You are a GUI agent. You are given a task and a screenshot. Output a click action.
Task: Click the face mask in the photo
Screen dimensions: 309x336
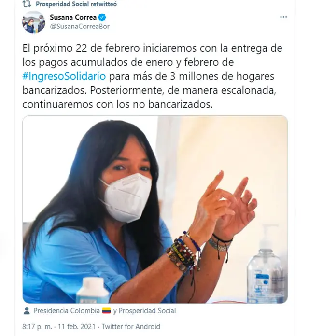pyautogui.click(x=126, y=197)
